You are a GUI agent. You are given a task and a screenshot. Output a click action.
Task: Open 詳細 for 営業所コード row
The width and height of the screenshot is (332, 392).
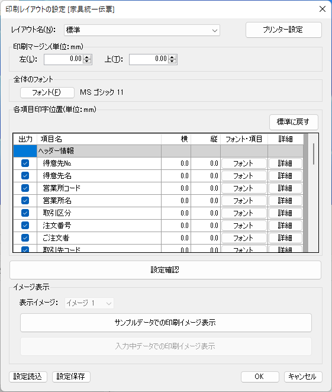point(285,188)
